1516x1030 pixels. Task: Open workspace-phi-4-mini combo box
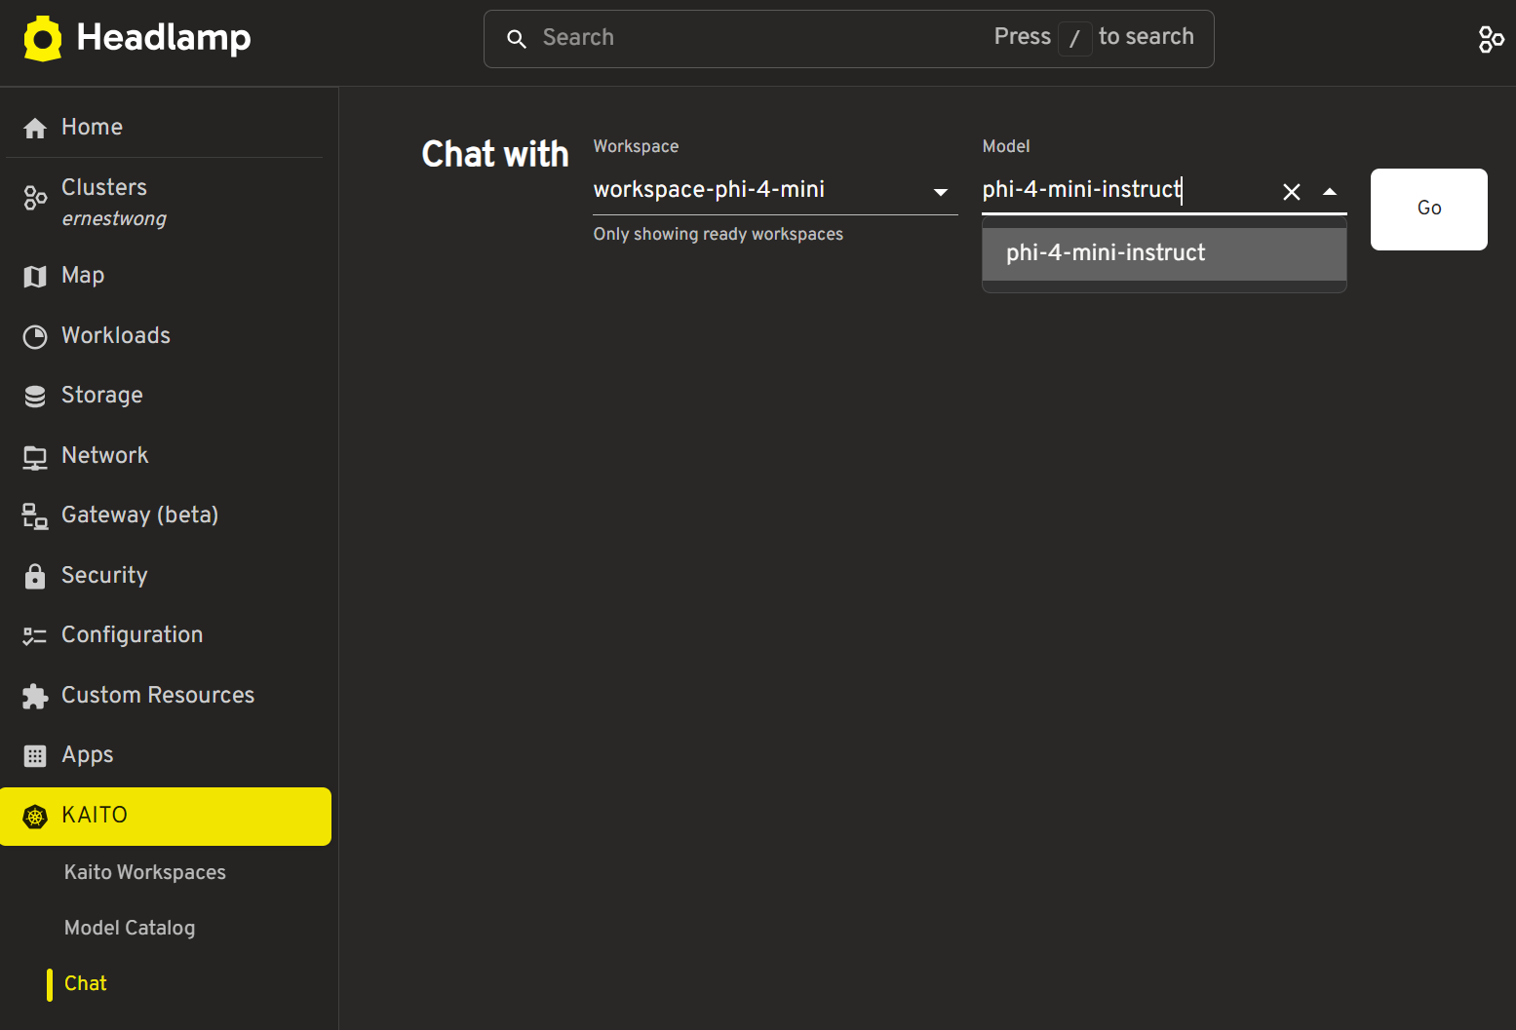point(775,190)
